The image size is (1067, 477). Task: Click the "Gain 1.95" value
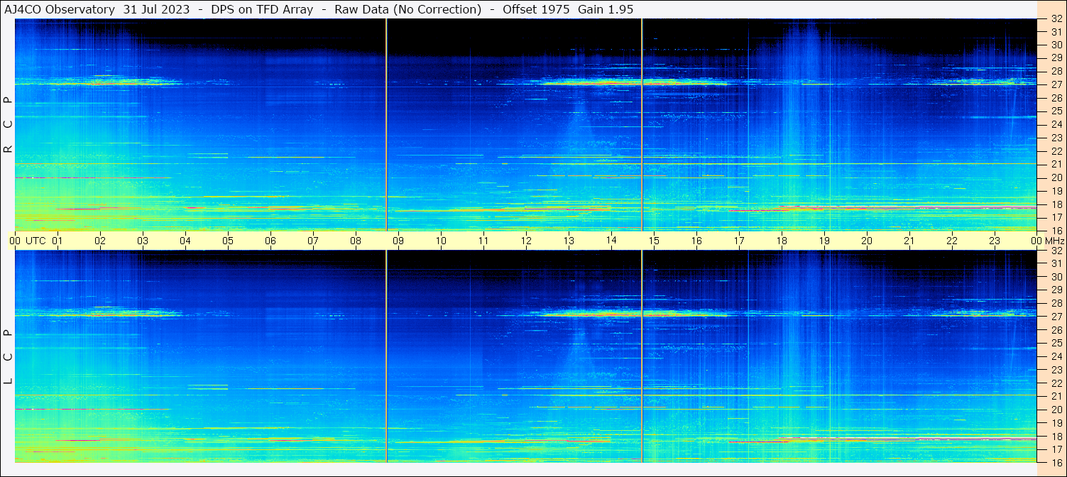click(x=606, y=9)
